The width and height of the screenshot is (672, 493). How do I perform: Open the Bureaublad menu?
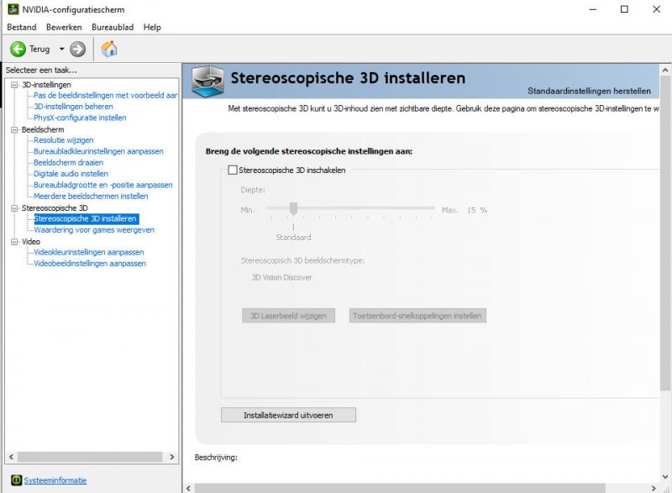pos(112,28)
